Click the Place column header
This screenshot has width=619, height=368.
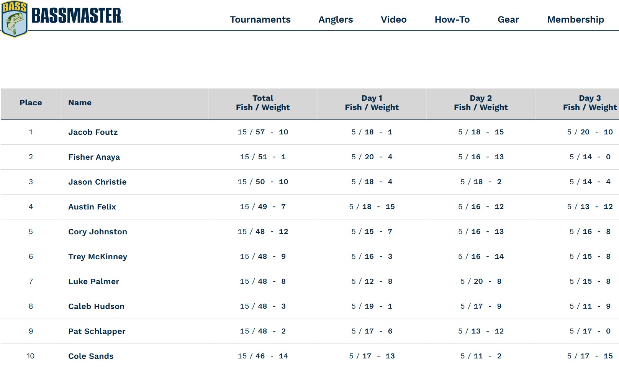pos(31,103)
